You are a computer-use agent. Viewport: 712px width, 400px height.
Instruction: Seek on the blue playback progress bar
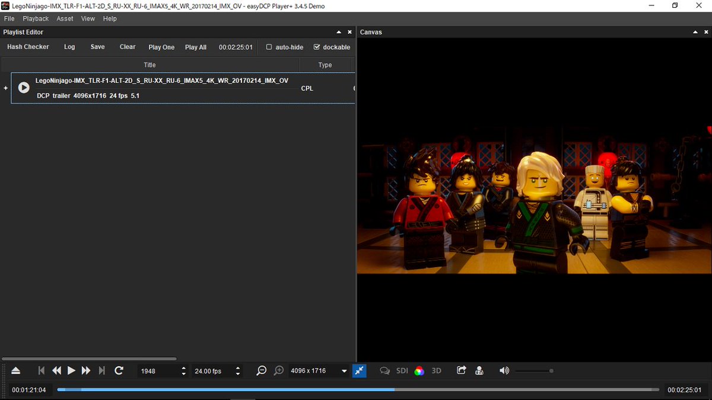358,390
